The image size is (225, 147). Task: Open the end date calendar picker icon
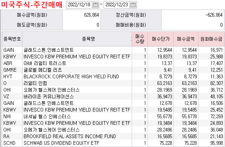133,5
